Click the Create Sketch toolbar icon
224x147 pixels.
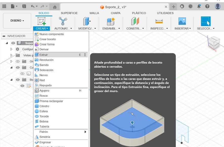point(41,21)
